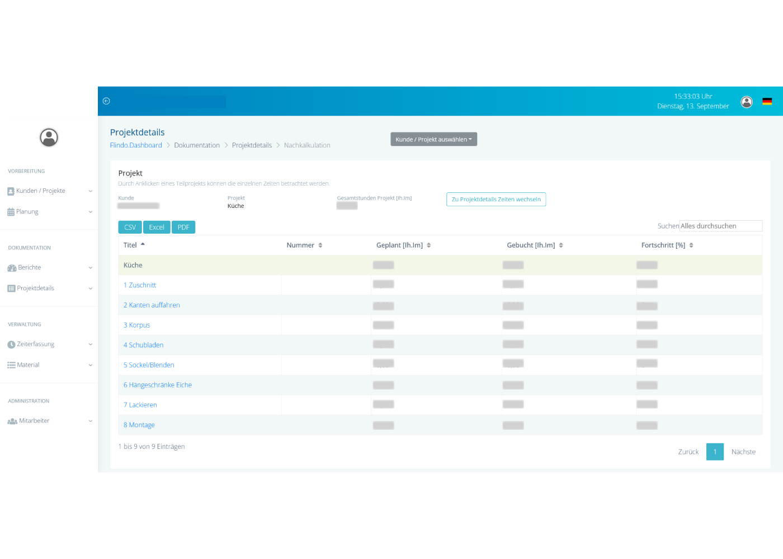
Task: Open 5 Sockel/Blenden subproject
Action: coord(149,365)
